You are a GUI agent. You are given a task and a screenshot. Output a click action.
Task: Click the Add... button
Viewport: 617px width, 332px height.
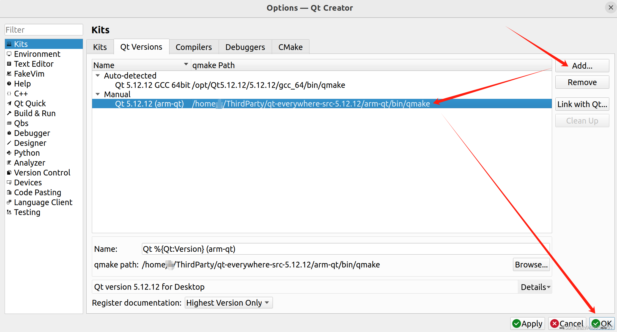click(582, 66)
